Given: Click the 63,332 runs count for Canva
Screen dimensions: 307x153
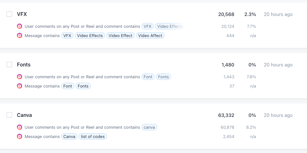Looking at the screenshot, I should point(226,115).
